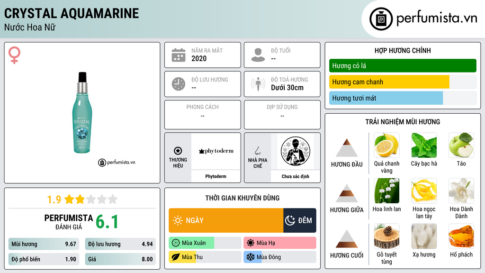Viewport: 485px width, 273px height.
Task: Click the PHONG CÁCH style box
Action: 203,115
